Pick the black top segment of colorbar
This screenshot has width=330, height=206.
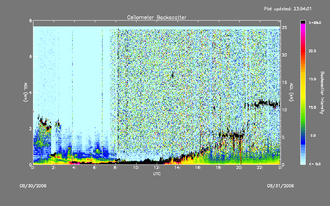tap(303, 22)
